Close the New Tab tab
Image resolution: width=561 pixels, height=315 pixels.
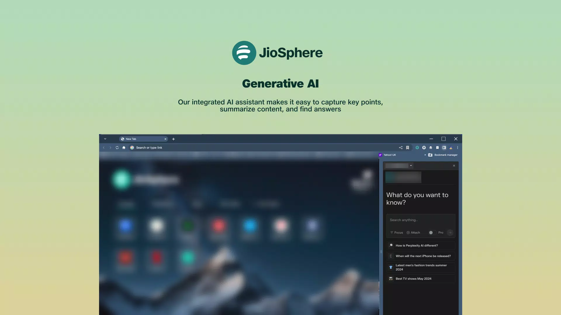165,139
